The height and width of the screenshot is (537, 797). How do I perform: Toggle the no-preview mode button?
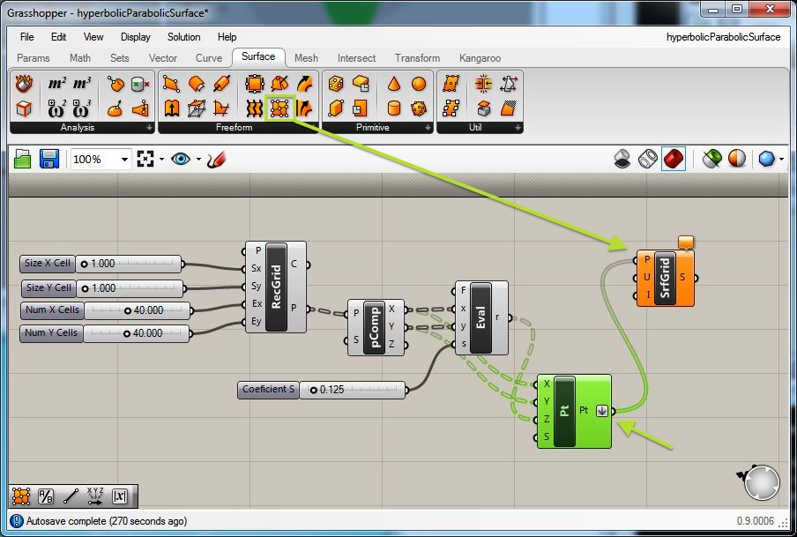point(622,160)
